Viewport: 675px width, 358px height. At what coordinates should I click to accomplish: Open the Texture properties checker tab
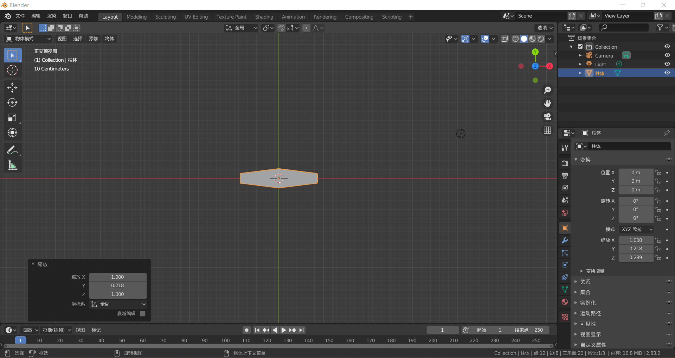[x=565, y=317]
